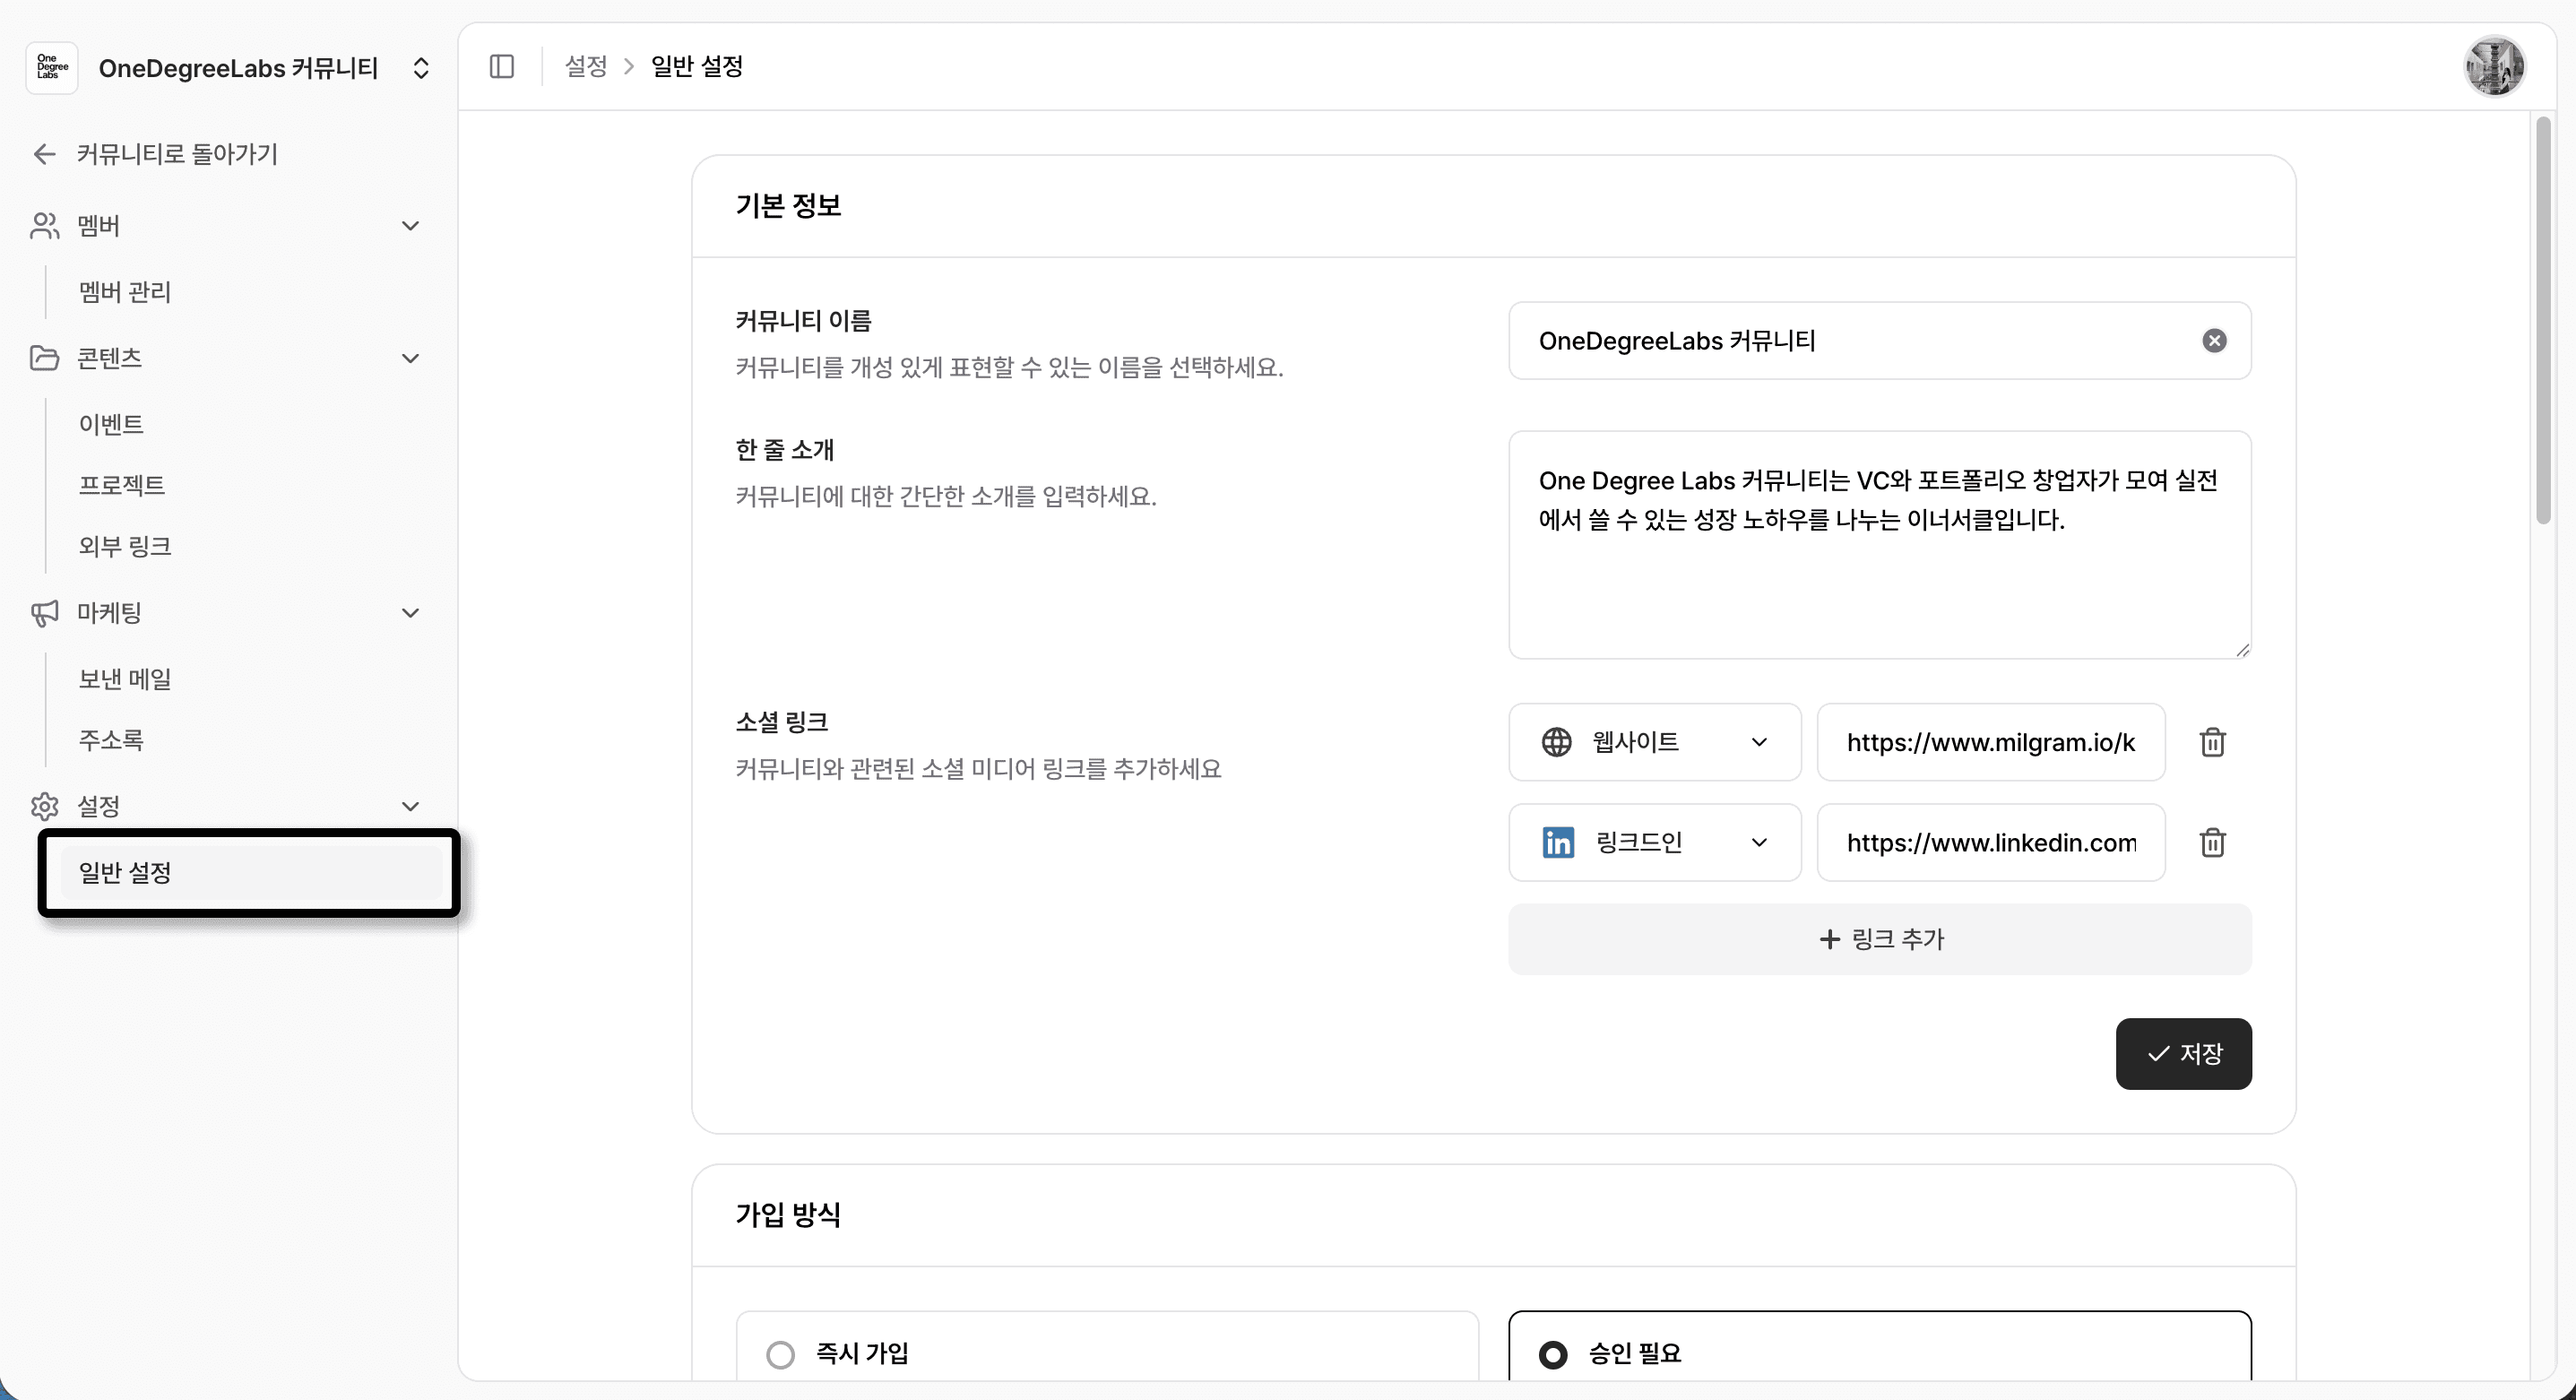Click the 콘텐츠 folder icon
The width and height of the screenshot is (2576, 1400).
[x=44, y=358]
